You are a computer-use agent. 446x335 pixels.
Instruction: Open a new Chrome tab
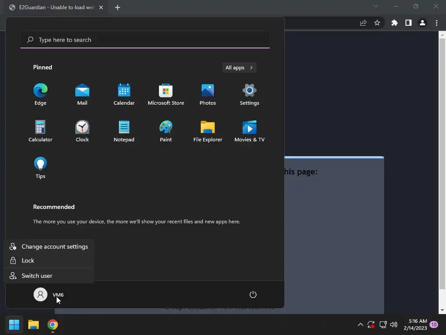pyautogui.click(x=118, y=7)
